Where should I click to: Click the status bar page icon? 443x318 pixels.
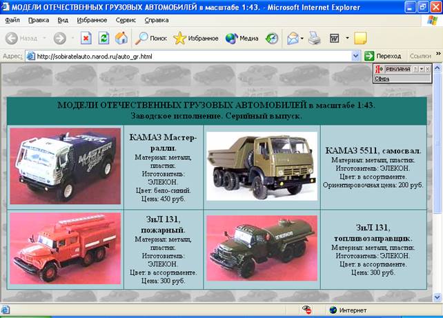5,310
